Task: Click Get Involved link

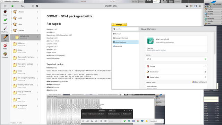Action: pyautogui.click(x=176, y=72)
